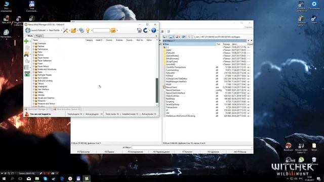Switch to the Mods tab
This screenshot has height=182, width=324.
coord(30,36)
